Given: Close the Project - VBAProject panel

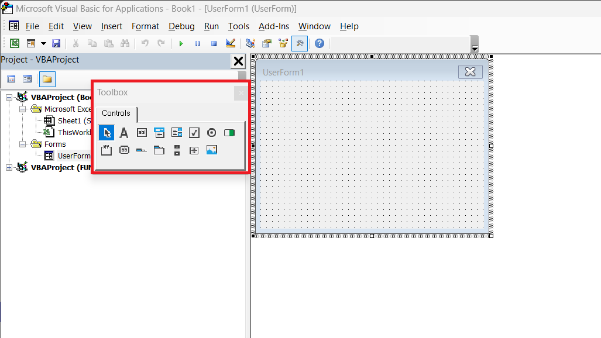Looking at the screenshot, I should pyautogui.click(x=238, y=61).
